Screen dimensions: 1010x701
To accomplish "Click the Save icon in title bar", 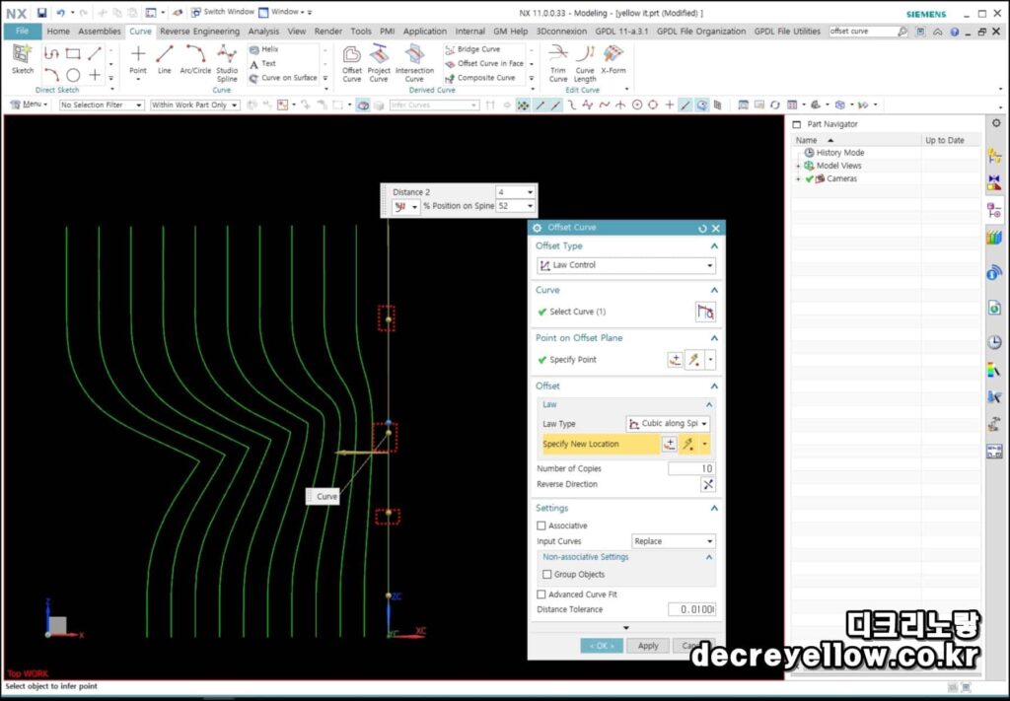I will (41, 12).
